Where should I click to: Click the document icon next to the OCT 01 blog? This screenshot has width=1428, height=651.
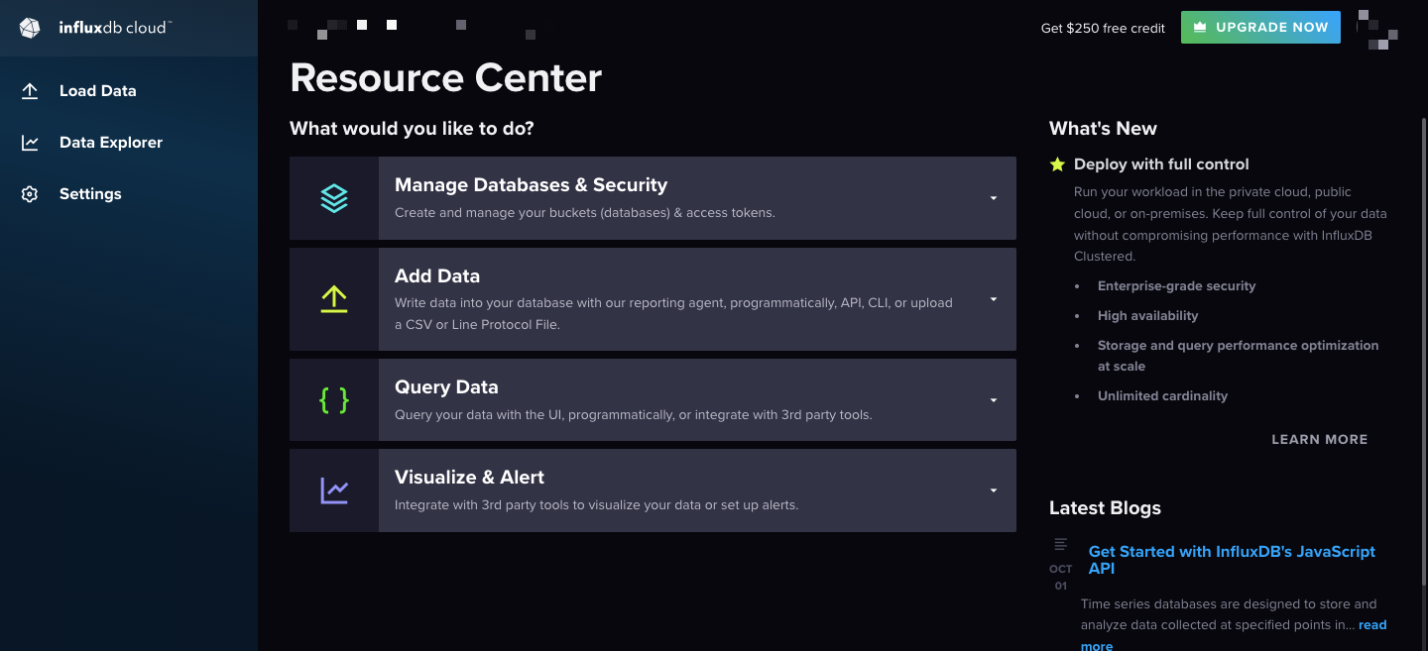[1060, 543]
